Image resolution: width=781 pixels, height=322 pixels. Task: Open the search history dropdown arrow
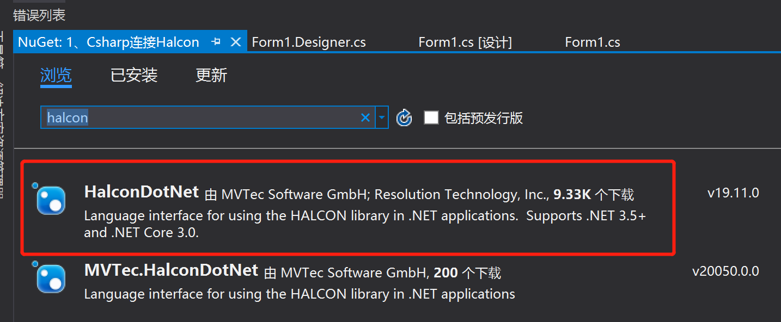point(381,117)
